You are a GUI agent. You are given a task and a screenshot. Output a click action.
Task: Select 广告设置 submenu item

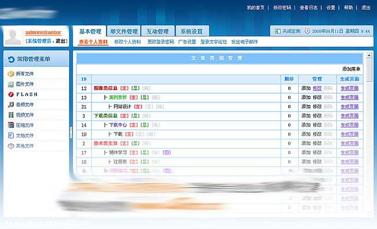point(187,42)
